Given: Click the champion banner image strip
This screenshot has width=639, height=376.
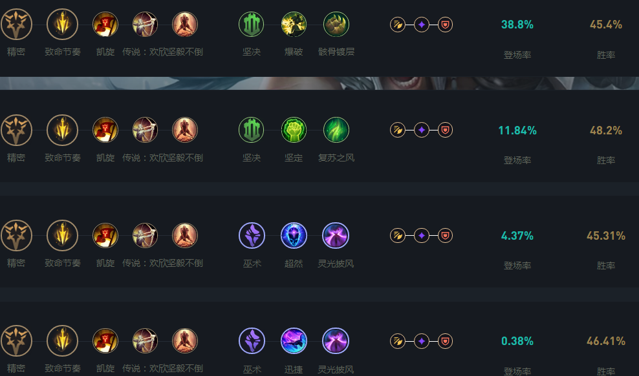Looking at the screenshot, I should [319, 83].
